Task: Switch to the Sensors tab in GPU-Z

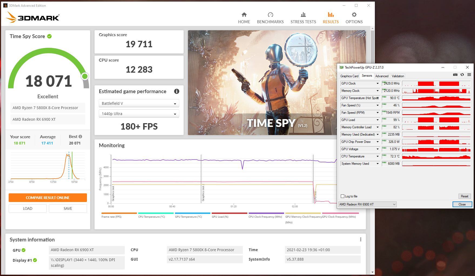Action: pos(367,76)
